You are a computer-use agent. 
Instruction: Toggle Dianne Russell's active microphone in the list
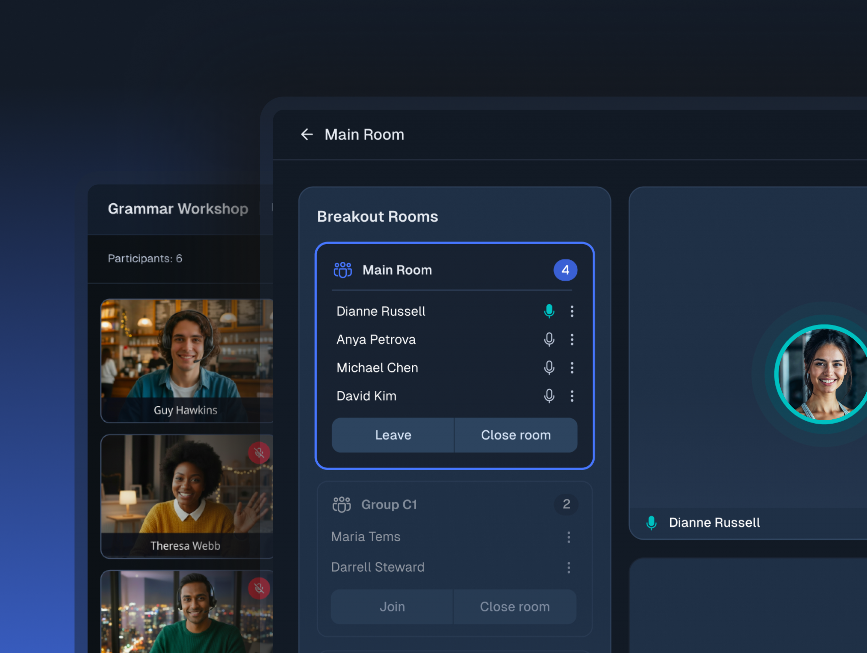549,311
